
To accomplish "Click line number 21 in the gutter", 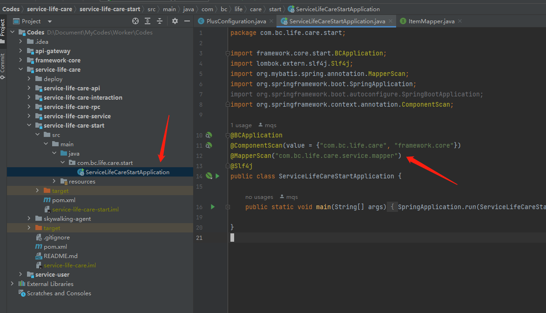I will [199, 238].
